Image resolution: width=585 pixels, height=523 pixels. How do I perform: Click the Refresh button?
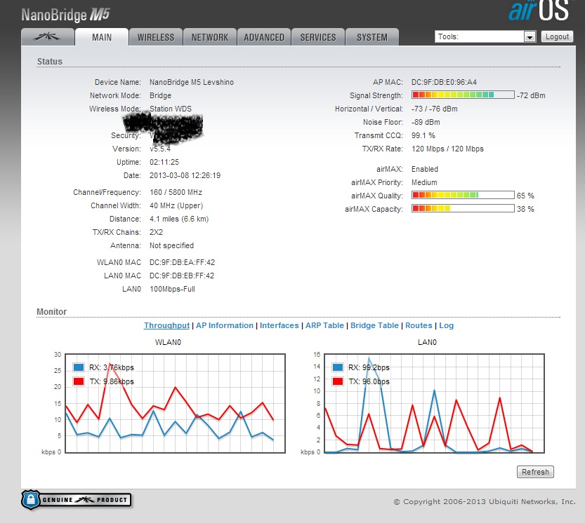pos(535,472)
